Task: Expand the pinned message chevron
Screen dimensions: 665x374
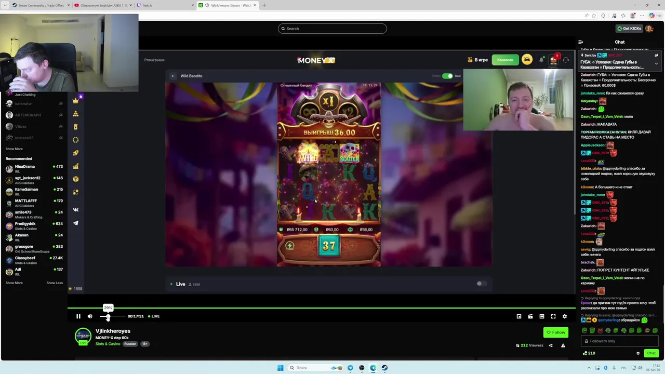Action: [656, 64]
